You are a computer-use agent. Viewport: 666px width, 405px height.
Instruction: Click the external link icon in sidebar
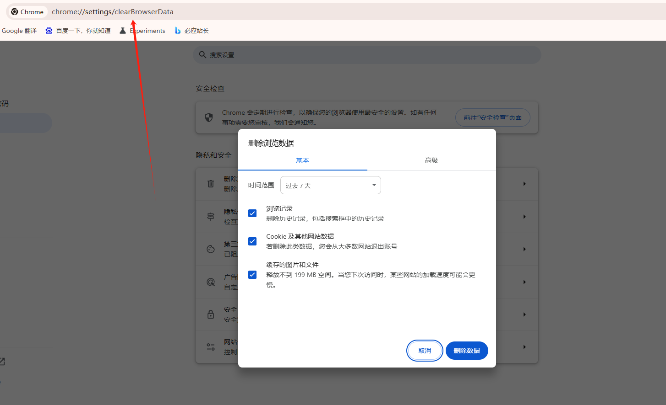click(x=2, y=362)
